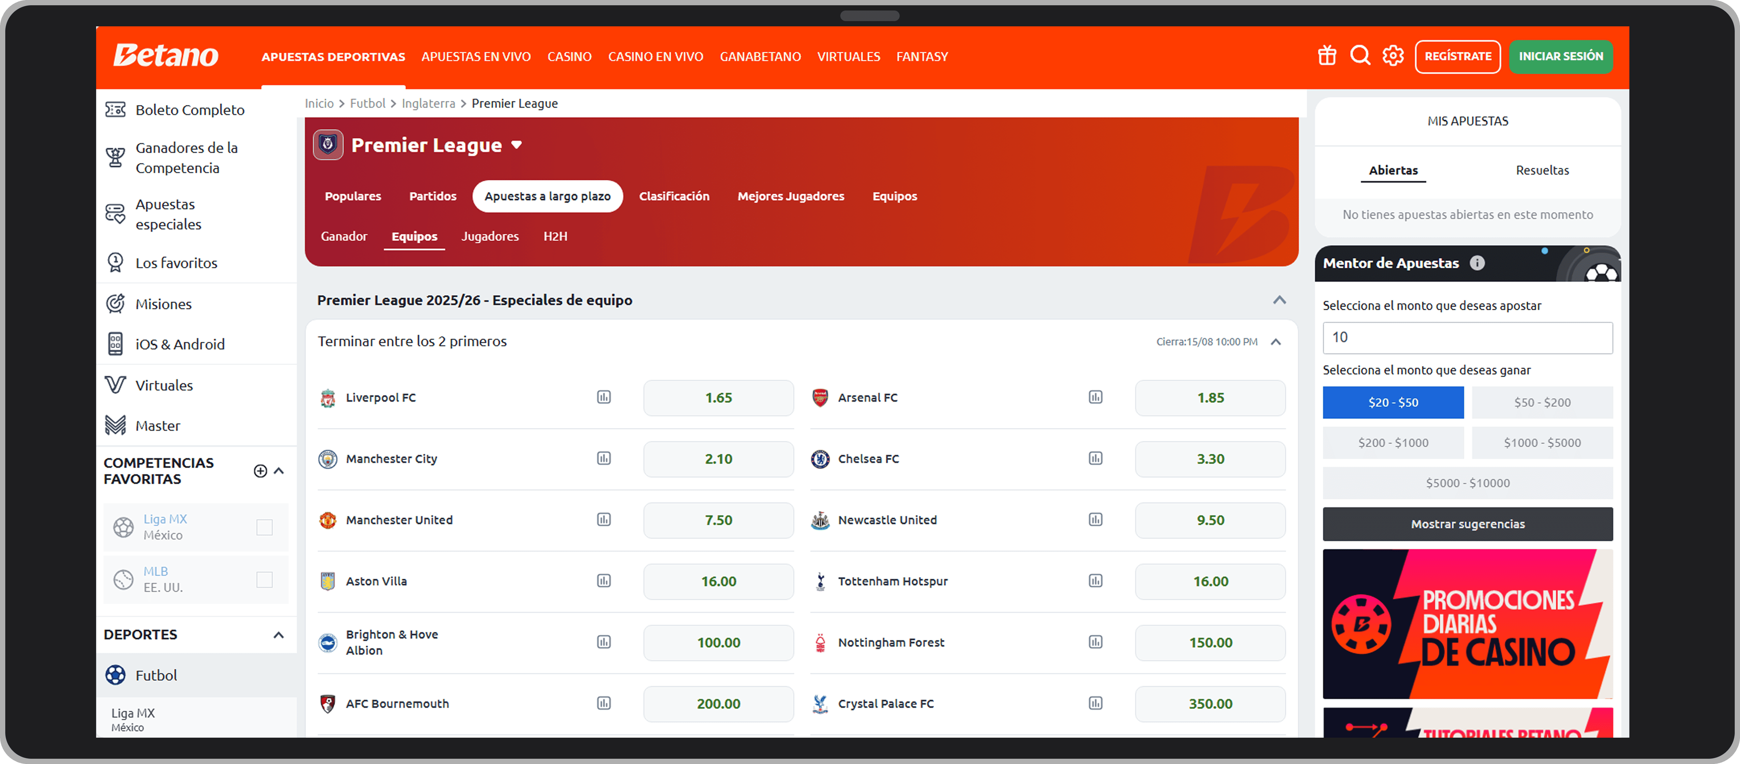Open stats icon for Arsenal FC
The width and height of the screenshot is (1740, 764).
point(1096,397)
